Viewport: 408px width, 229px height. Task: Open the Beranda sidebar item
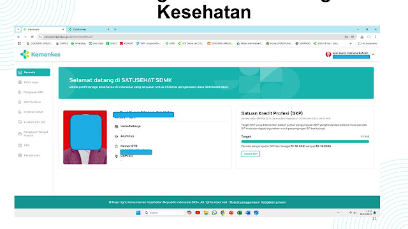click(33, 73)
